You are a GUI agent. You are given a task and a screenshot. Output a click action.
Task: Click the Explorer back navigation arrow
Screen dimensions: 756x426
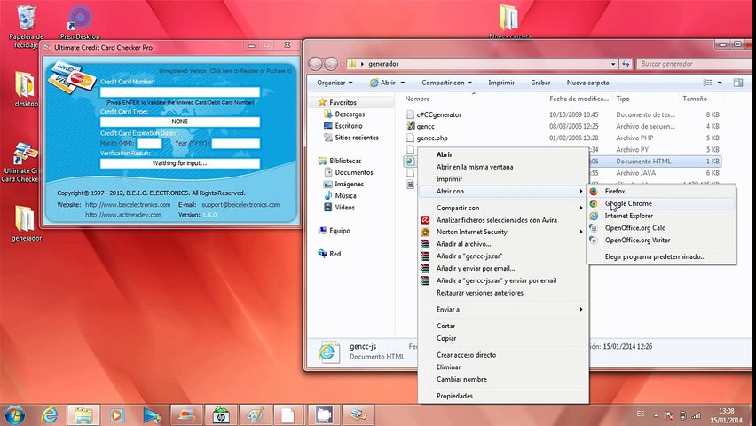click(x=316, y=64)
